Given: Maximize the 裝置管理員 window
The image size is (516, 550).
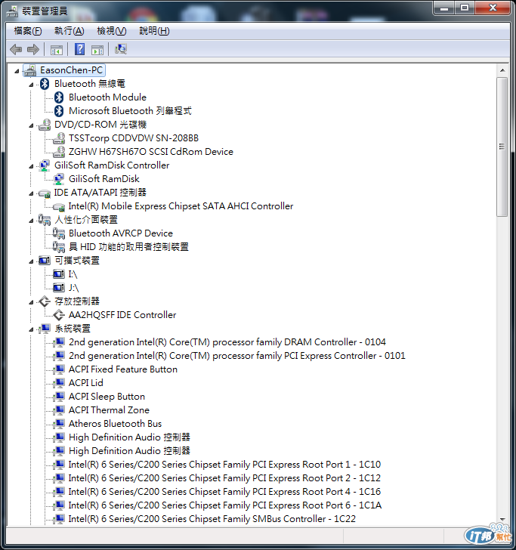Looking at the screenshot, I should coord(465,8).
